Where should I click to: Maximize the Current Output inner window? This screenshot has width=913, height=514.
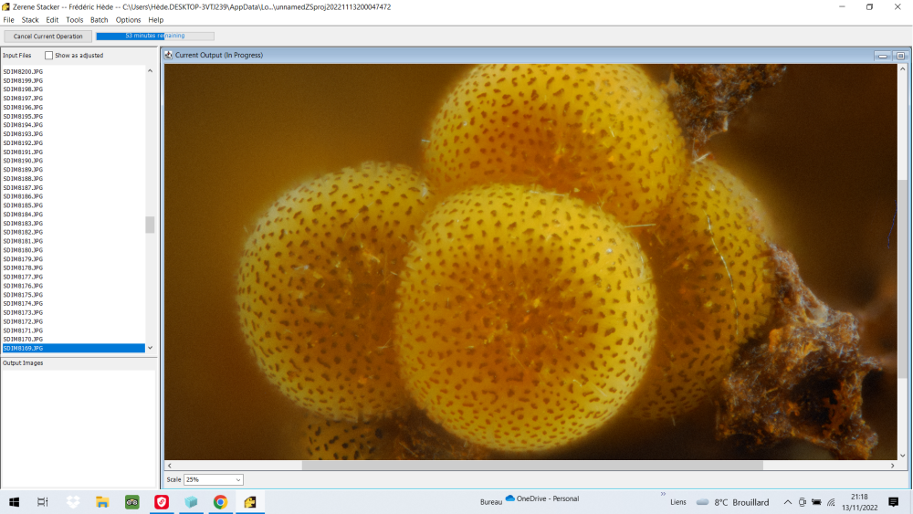tap(899, 56)
